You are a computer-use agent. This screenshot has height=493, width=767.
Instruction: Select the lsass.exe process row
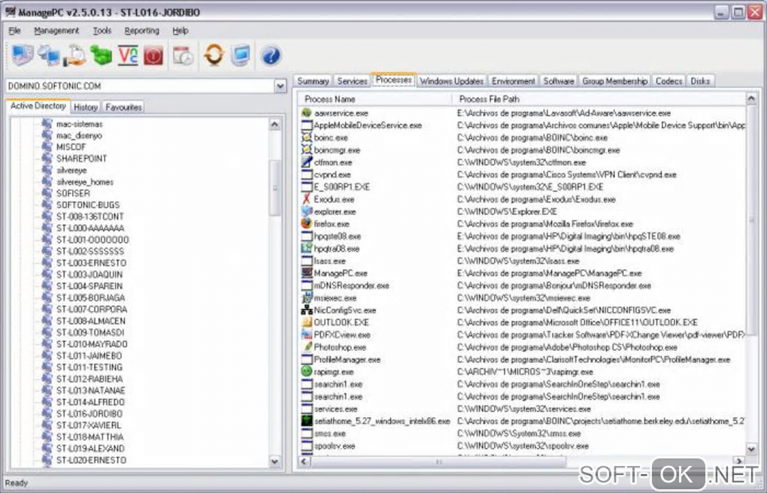(x=522, y=261)
